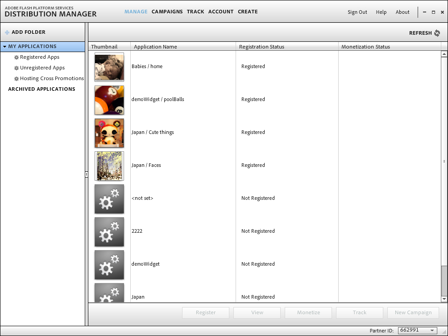Click the scrollbar up arrow

444,54
